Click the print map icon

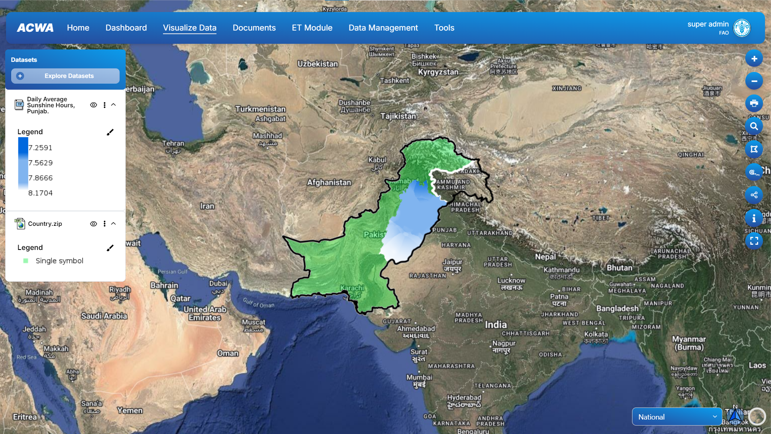754,104
